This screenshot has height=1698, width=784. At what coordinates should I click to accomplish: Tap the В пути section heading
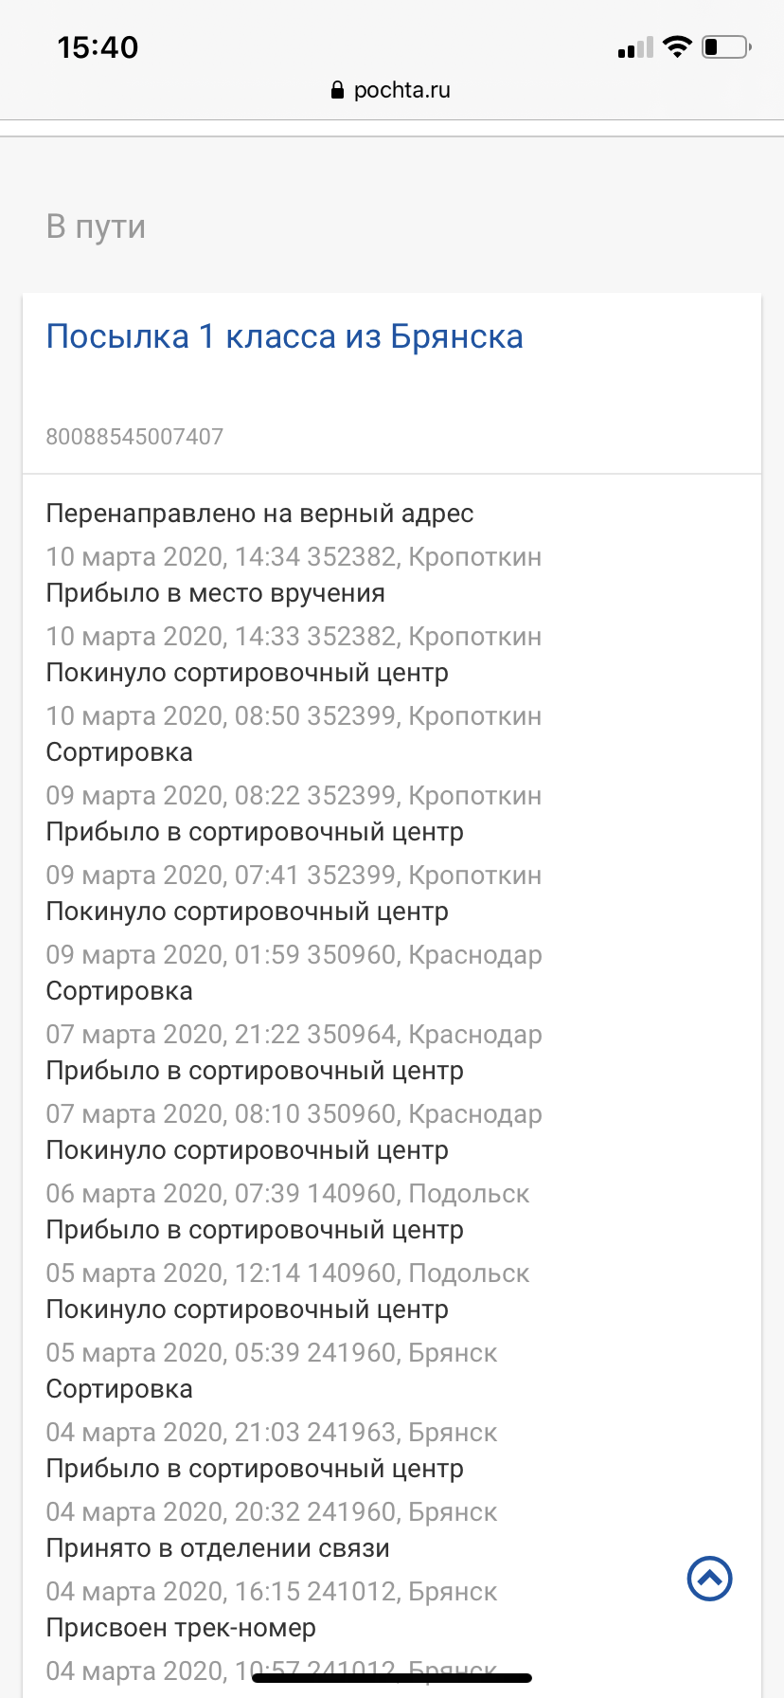coord(96,226)
